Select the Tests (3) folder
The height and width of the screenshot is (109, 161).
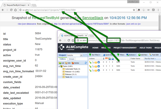click(67, 77)
